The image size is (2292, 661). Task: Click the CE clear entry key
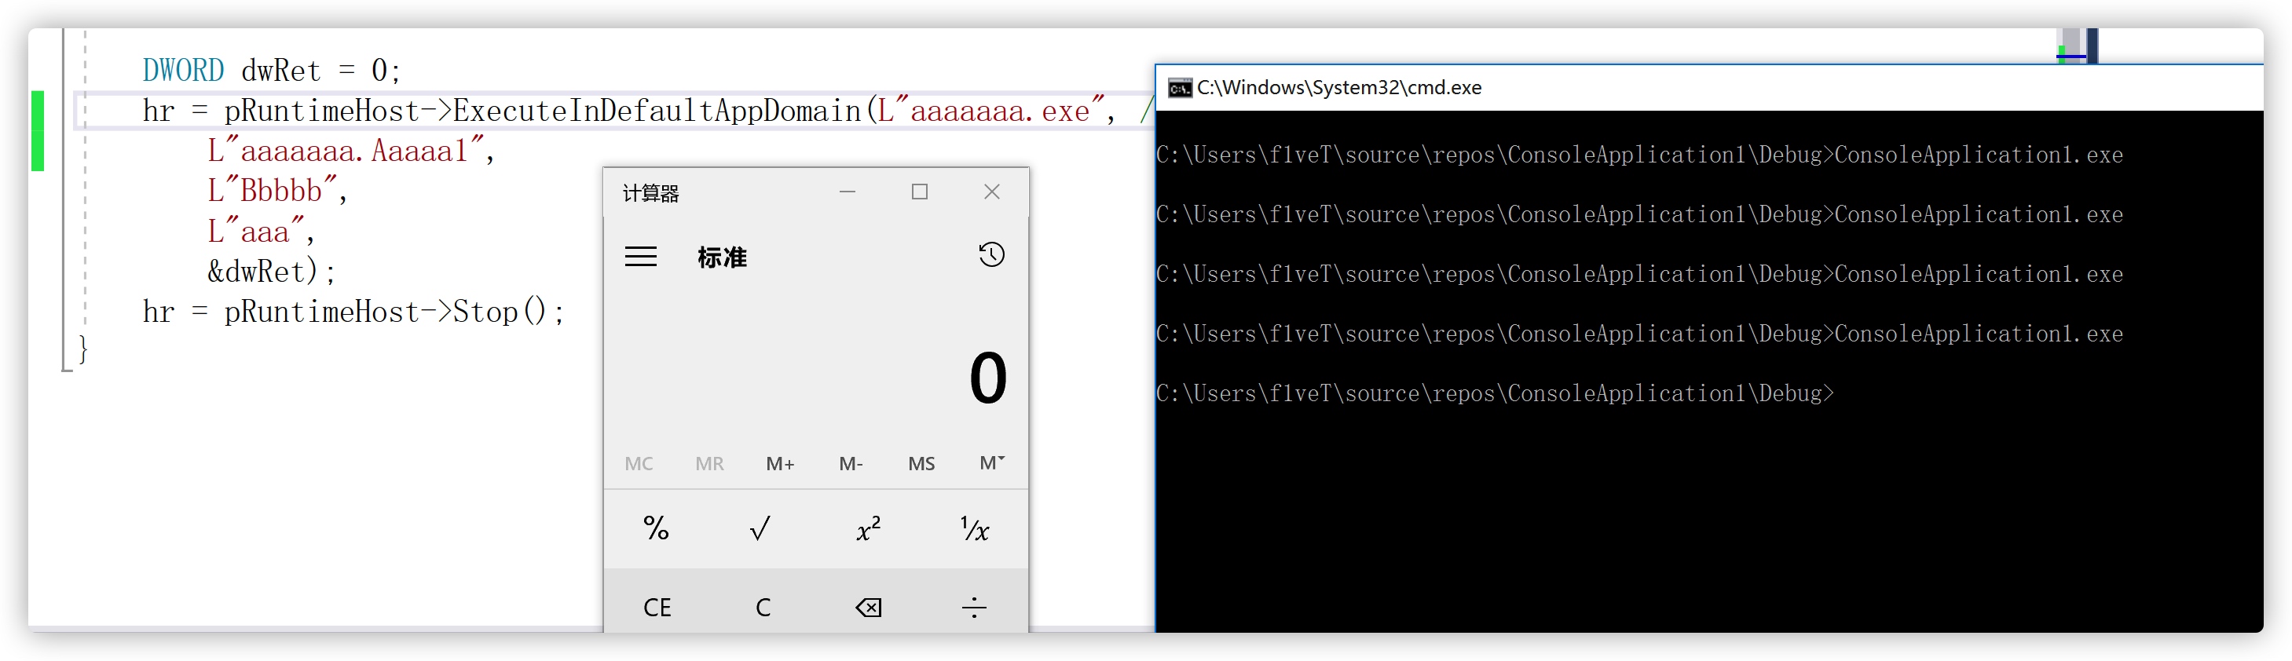657,607
